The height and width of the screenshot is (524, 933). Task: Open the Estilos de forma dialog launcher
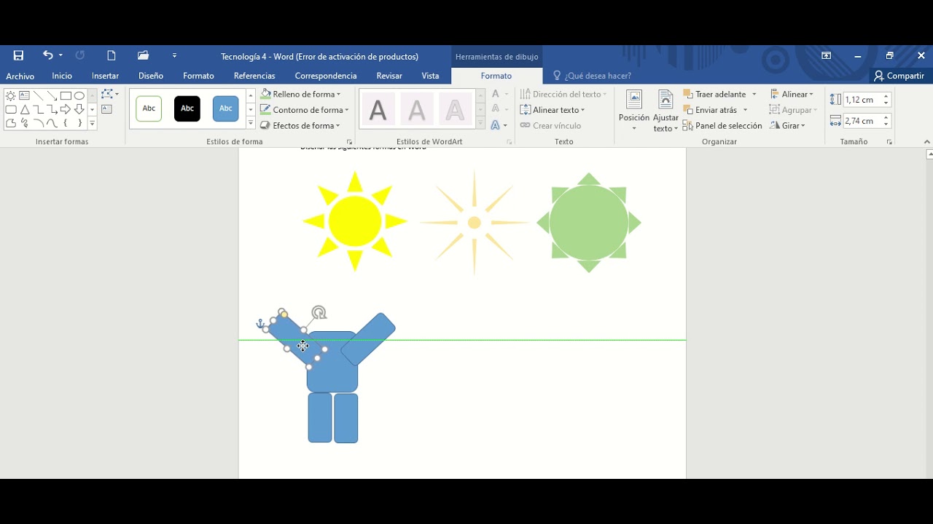point(350,142)
